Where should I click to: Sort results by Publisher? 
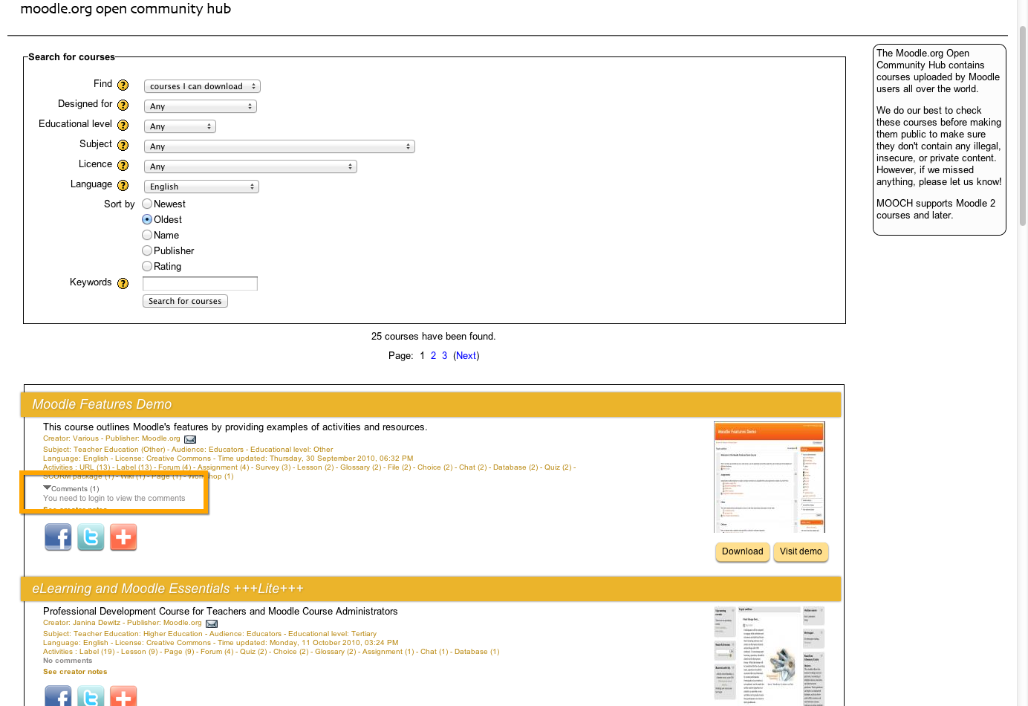click(x=147, y=250)
